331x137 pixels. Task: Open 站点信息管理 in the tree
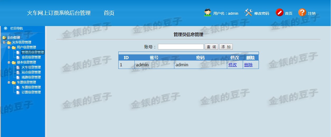(x=31, y=72)
